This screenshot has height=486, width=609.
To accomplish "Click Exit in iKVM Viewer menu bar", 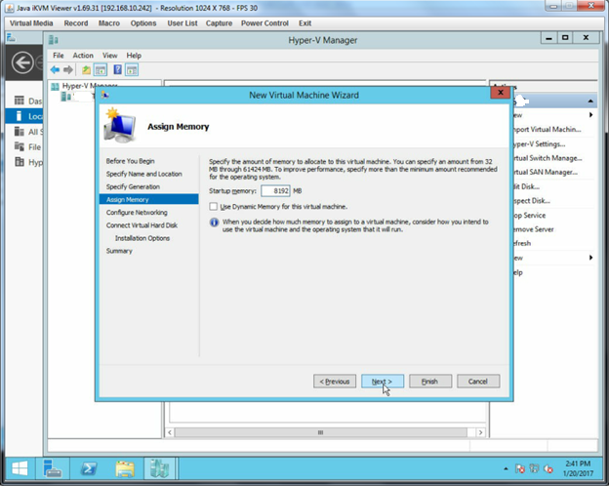I will pos(304,23).
